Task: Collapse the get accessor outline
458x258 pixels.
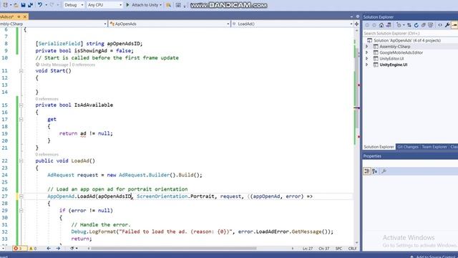Action: click(21, 120)
